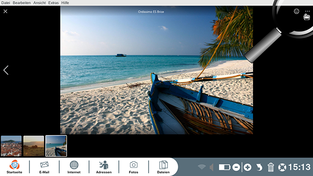Open the E-Mail application

point(44,167)
